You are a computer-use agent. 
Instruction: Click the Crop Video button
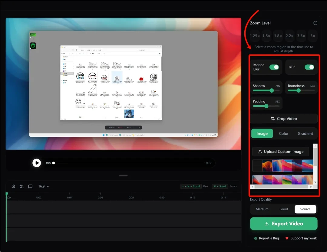284,119
